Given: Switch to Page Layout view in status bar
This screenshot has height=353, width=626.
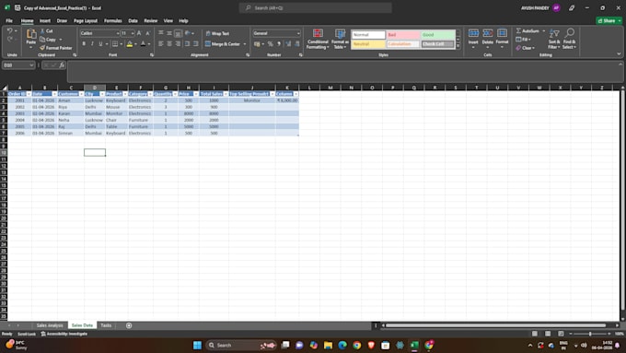Looking at the screenshot, I should click(548, 334).
